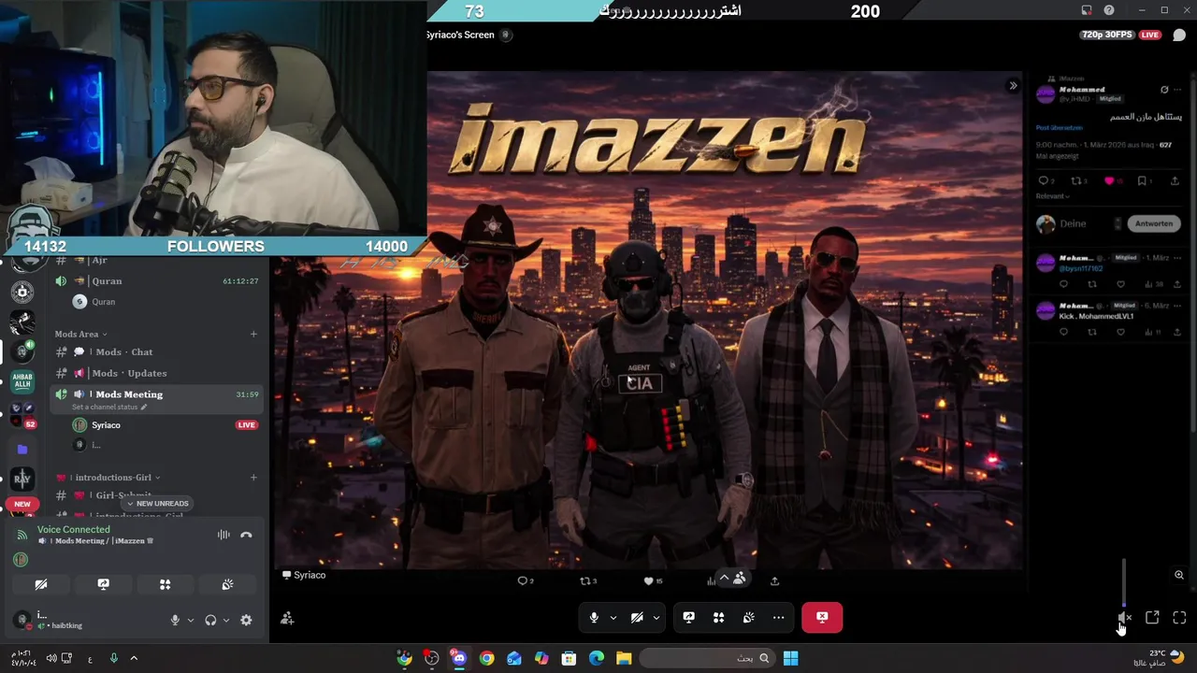Mute microphone in user panel
1197x673 pixels.
click(175, 620)
